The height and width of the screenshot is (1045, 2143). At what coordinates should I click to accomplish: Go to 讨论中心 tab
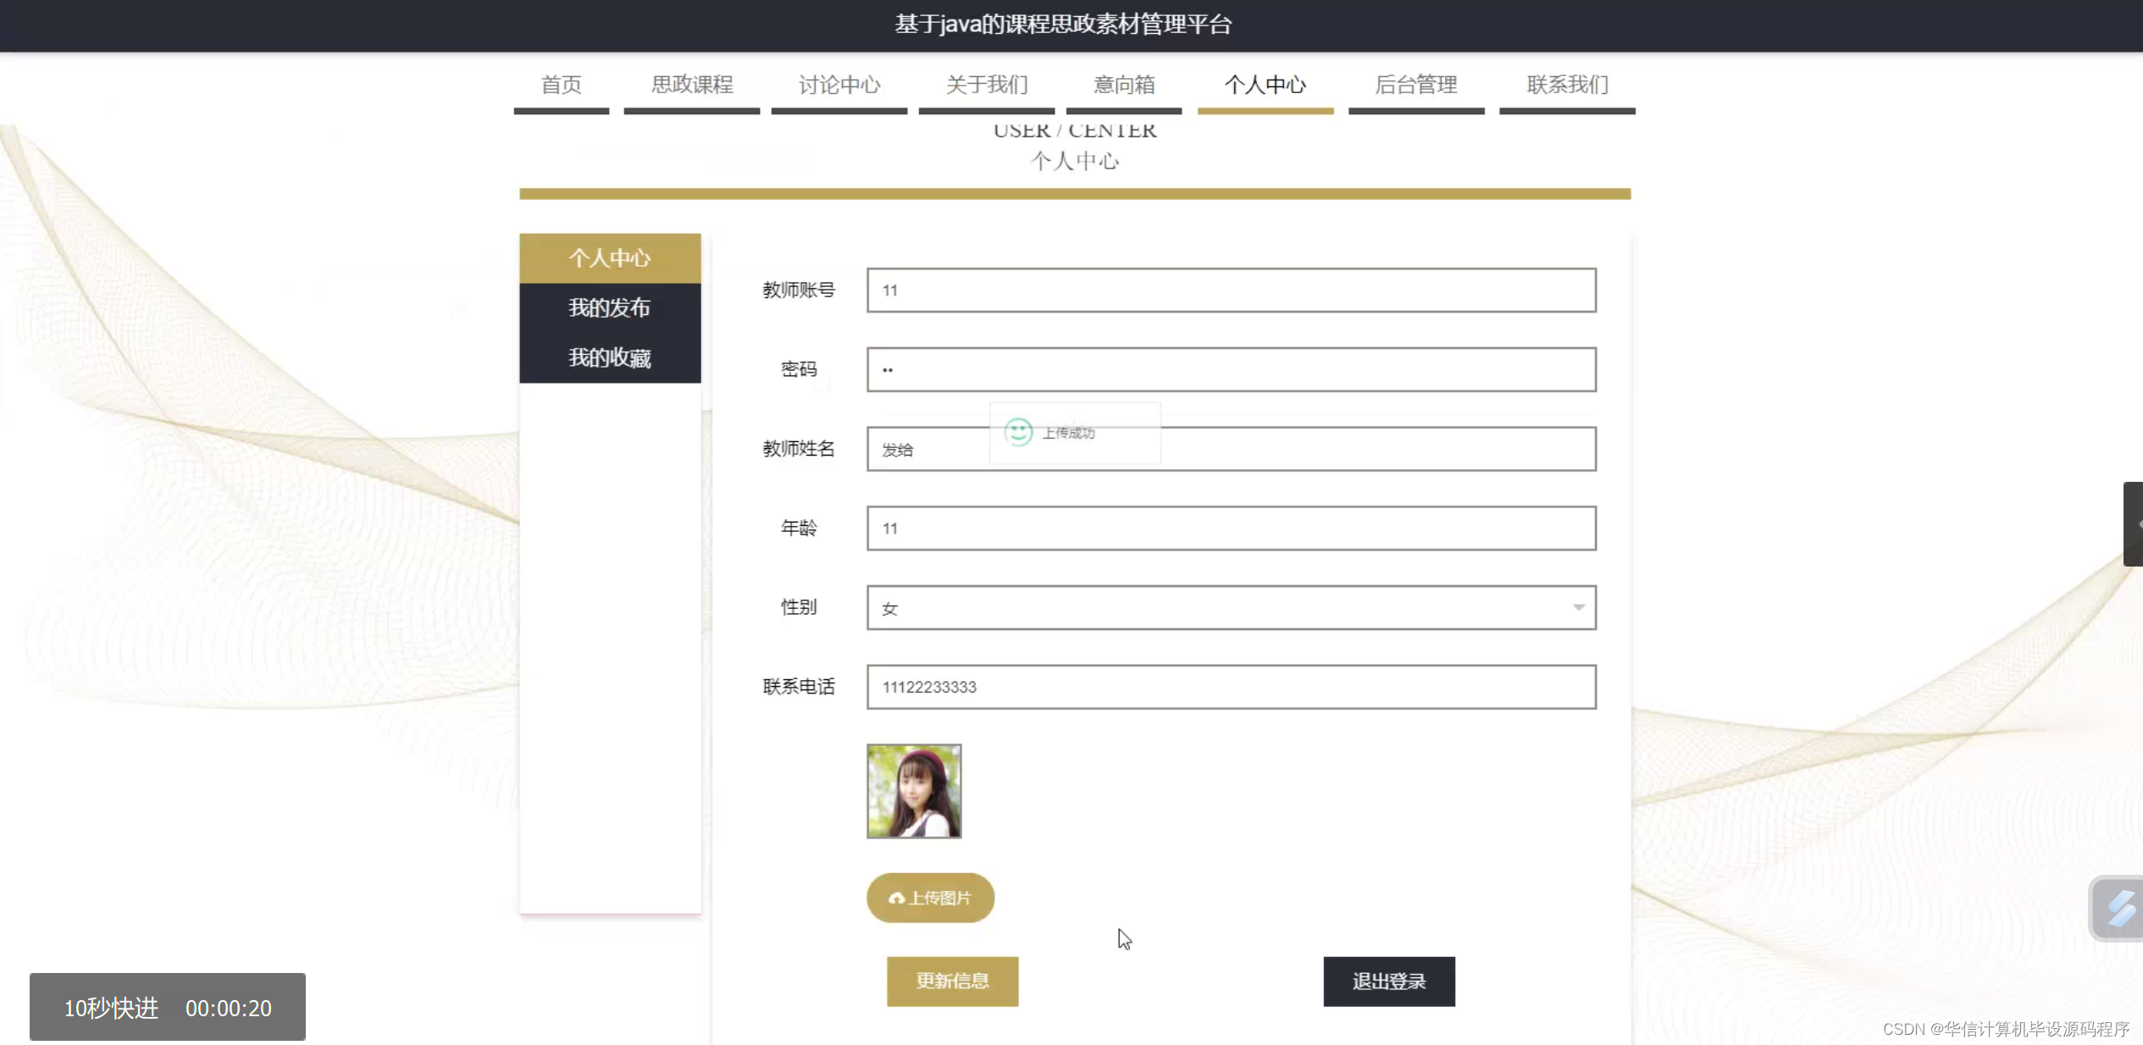coord(839,85)
